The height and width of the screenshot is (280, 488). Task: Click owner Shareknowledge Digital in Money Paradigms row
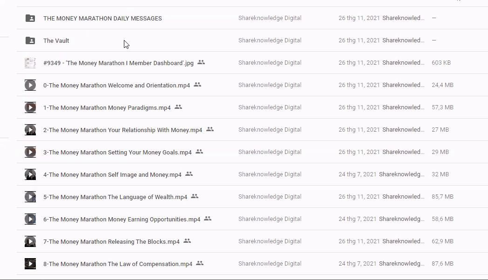(x=270, y=107)
